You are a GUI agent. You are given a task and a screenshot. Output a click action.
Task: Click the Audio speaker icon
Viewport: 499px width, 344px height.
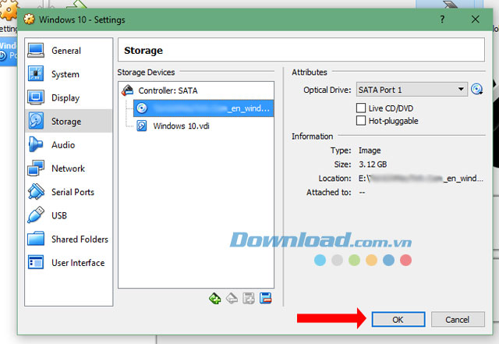[x=35, y=144]
